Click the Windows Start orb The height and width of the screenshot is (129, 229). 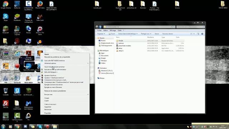pos(3,126)
